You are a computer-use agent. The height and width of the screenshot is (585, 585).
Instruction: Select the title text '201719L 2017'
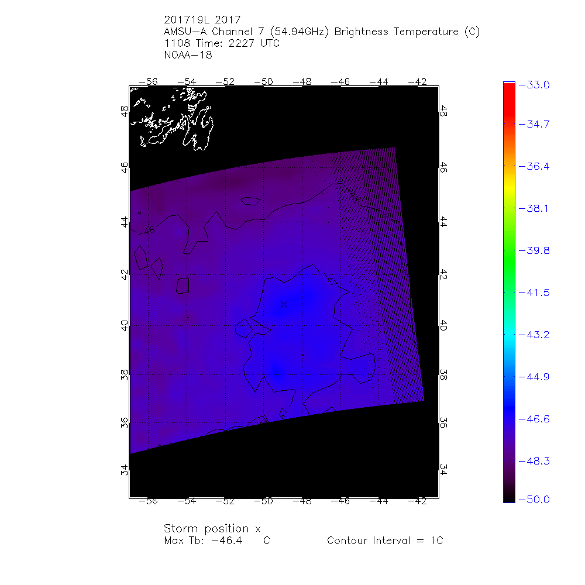click(x=202, y=20)
